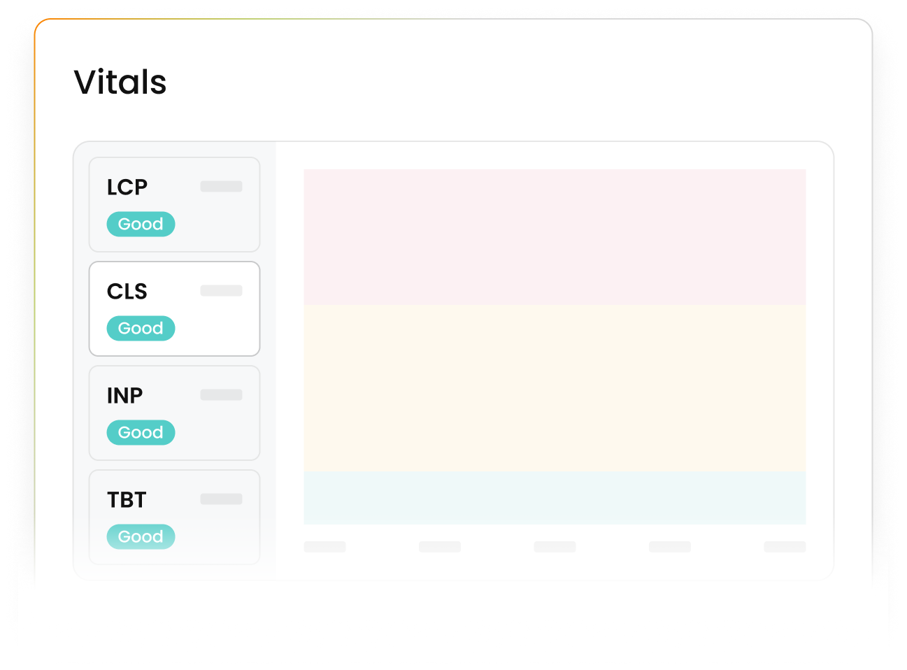Expand the TBT card details

pyautogui.click(x=173, y=516)
